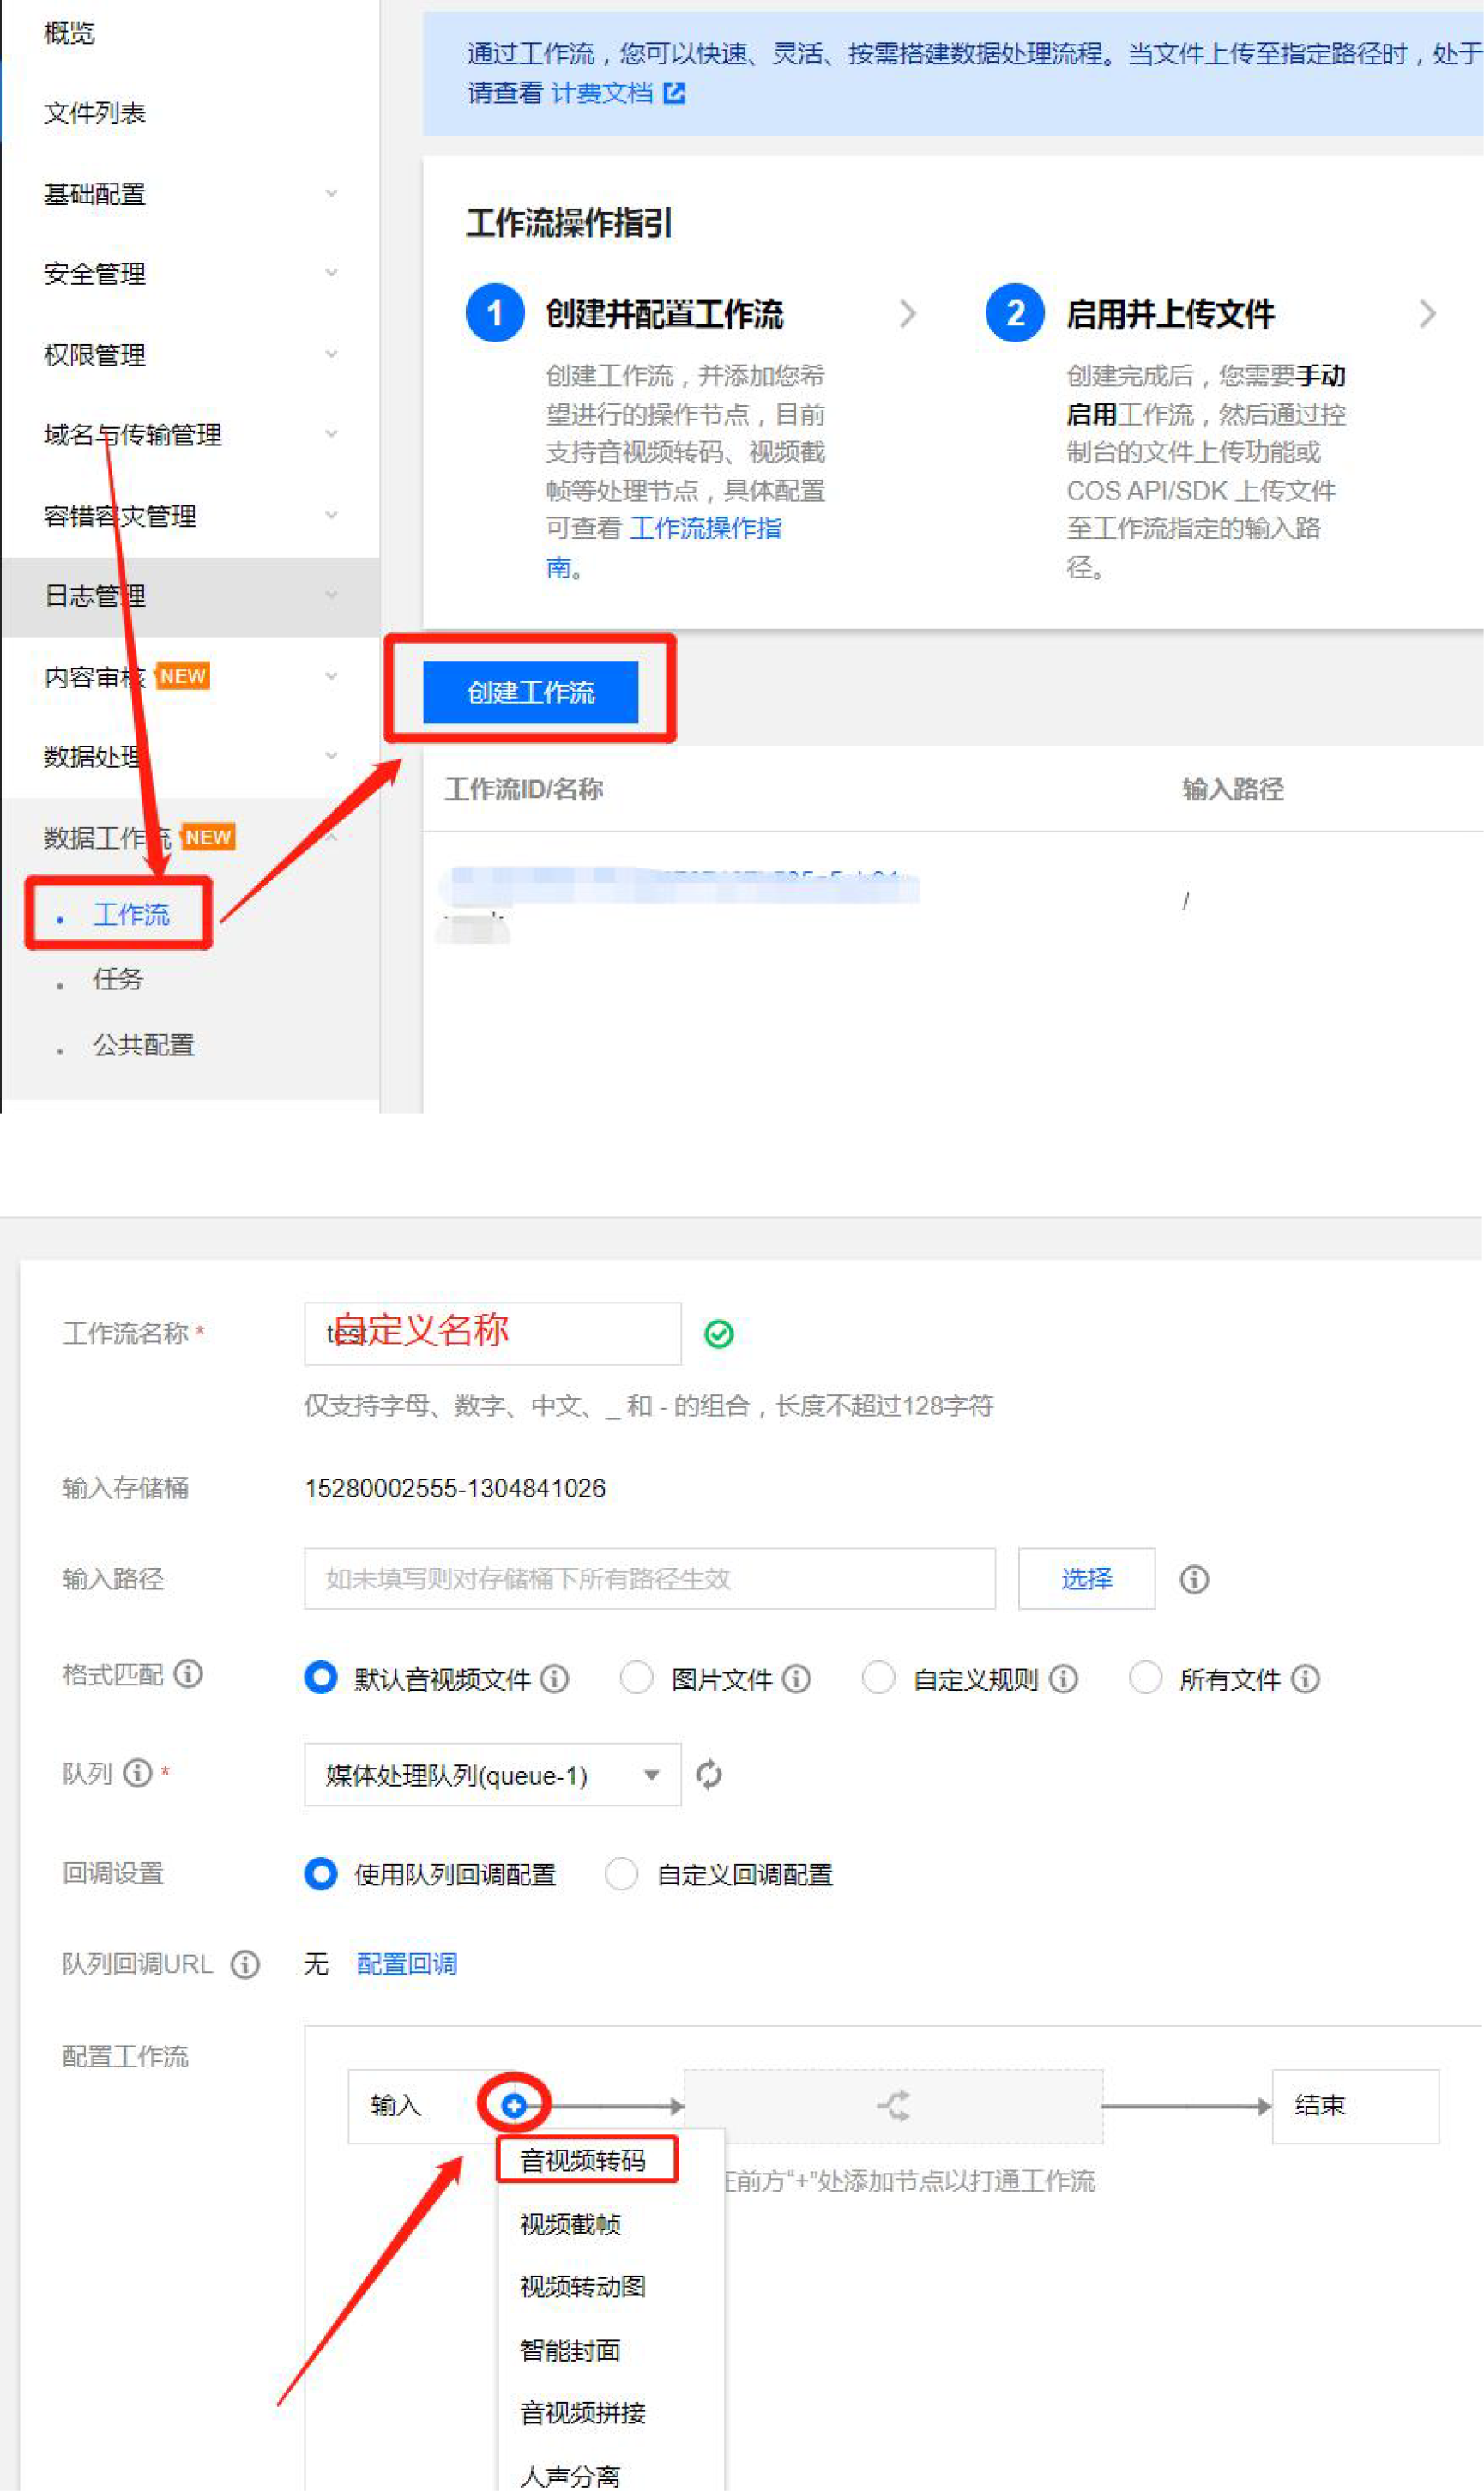
Task: Open the 概览 overview menu item
Action: click(69, 33)
